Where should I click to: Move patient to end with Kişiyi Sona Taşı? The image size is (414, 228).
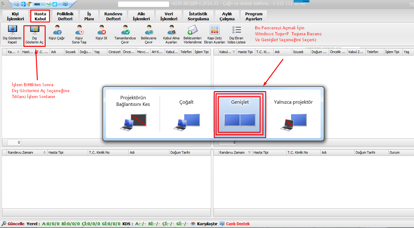click(79, 31)
